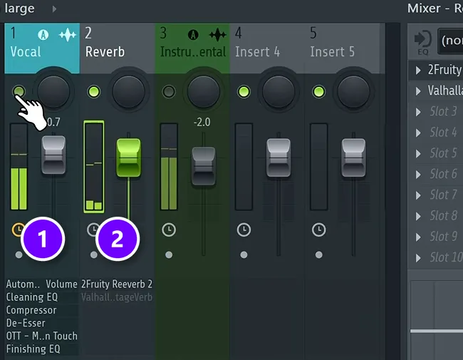Click the mixer EQ input icon
The image size is (463, 360).
click(x=423, y=41)
